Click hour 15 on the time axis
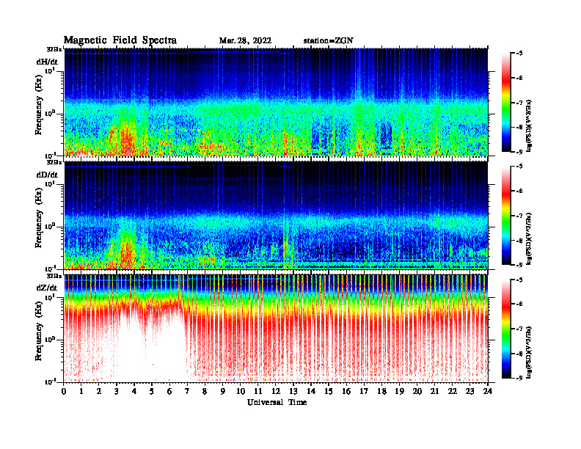This screenshot has height=449, width=581. (329, 392)
